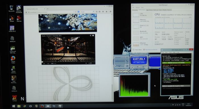
Task: Open the 3DMark desktop shortcut
Action: (12, 18)
